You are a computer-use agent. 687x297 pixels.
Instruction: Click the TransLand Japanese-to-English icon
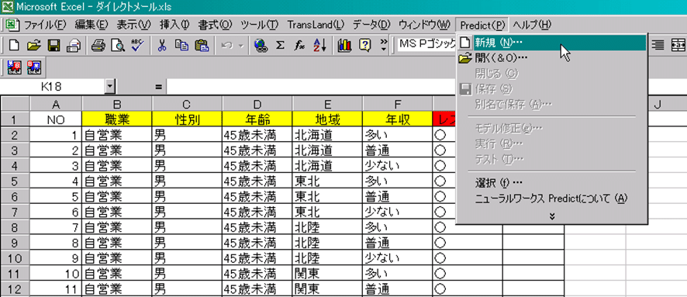(34, 67)
